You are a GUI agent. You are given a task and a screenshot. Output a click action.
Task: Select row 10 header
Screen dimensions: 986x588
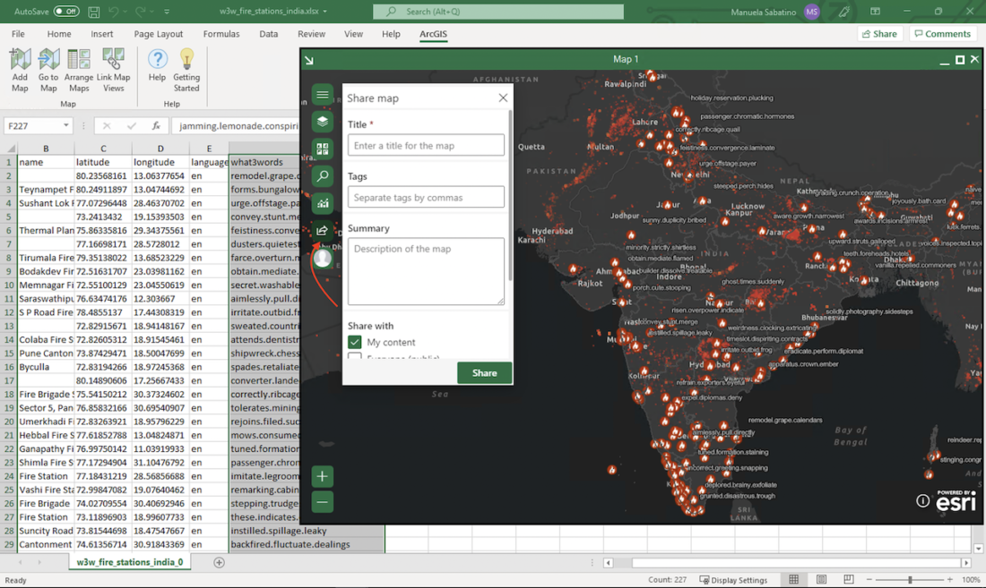coord(9,285)
